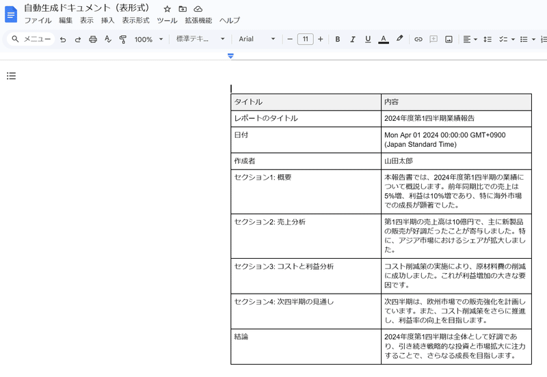Click the document title 自動生成ドキュメント（表形式）

click(87, 8)
